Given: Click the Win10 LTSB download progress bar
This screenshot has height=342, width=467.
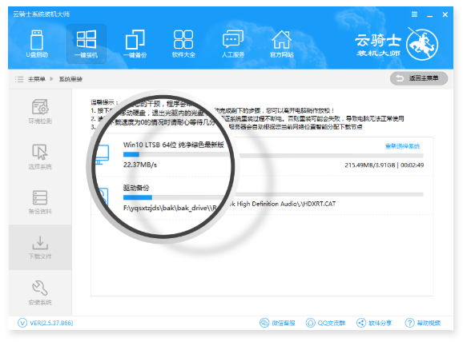Looking at the screenshot, I should point(273,155).
